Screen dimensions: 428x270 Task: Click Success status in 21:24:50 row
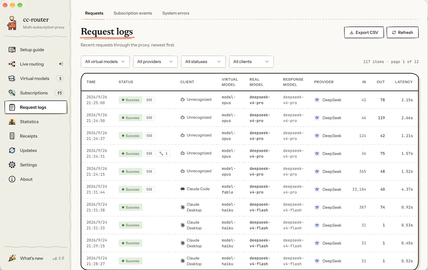pyautogui.click(x=131, y=118)
